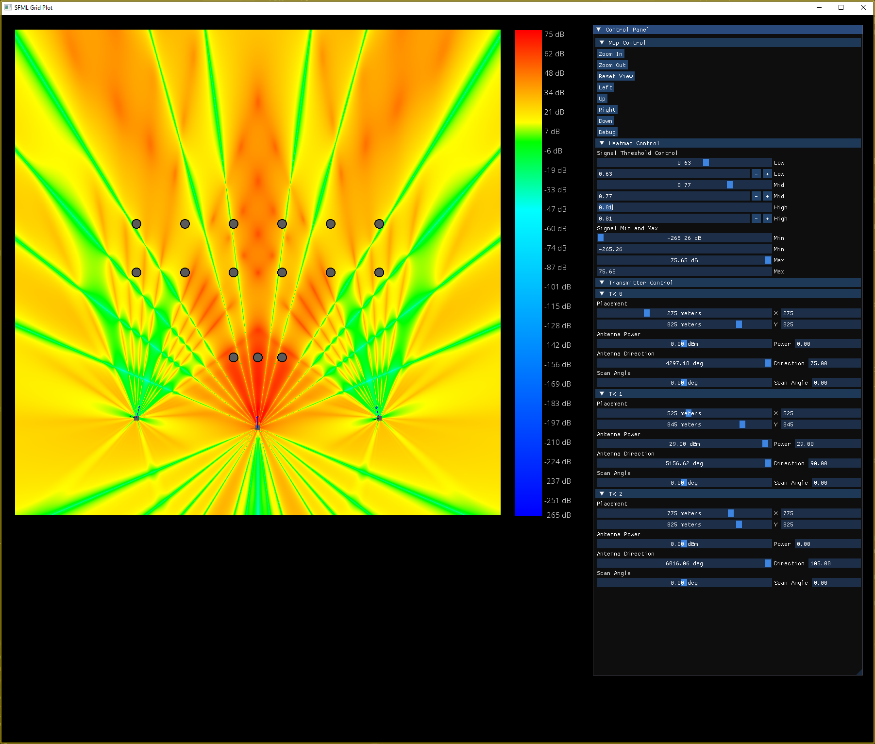
Task: Click the minus stepper for Mid threshold
Action: pyautogui.click(x=756, y=196)
